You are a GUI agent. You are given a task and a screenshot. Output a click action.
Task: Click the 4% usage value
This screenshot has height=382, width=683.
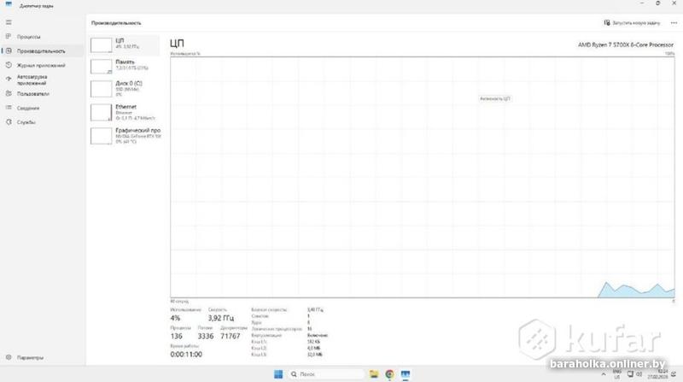pyautogui.click(x=175, y=318)
